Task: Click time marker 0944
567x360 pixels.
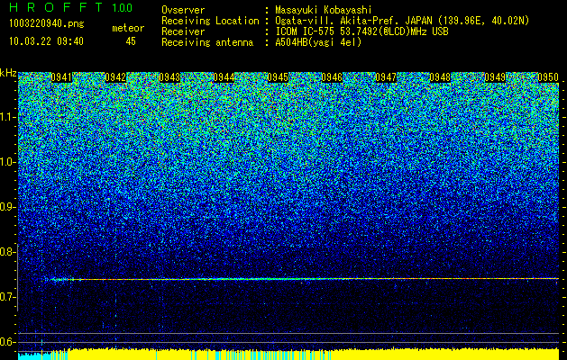Action: coord(224,77)
